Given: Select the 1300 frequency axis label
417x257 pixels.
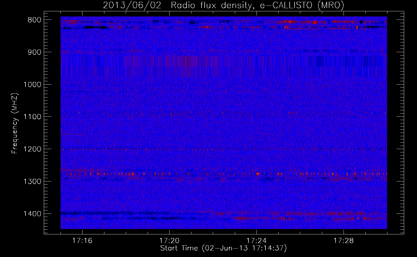Looking at the screenshot, I should coord(32,181).
